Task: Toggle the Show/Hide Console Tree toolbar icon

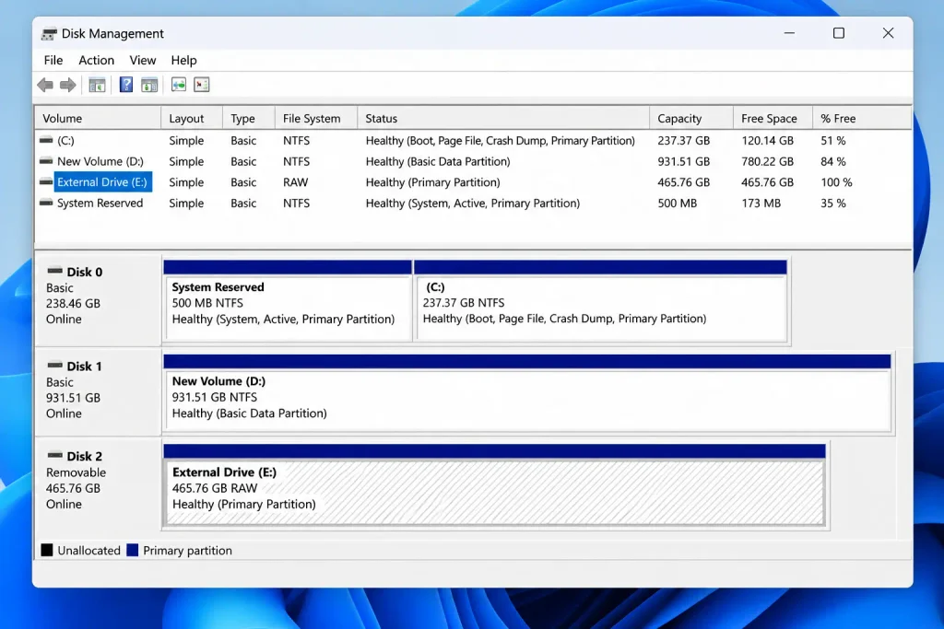Action: pyautogui.click(x=97, y=85)
